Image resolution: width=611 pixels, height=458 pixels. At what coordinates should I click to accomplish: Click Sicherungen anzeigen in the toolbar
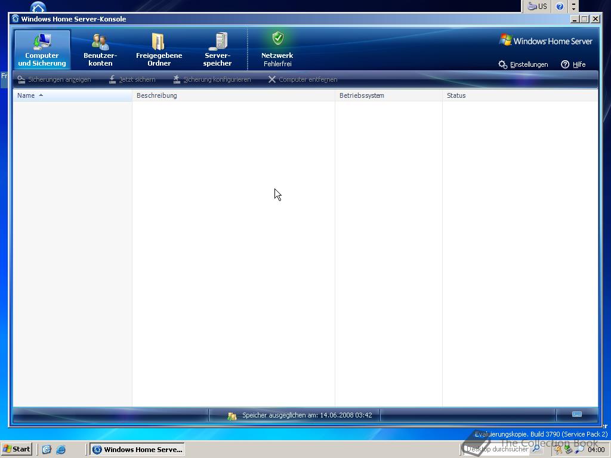(54, 79)
